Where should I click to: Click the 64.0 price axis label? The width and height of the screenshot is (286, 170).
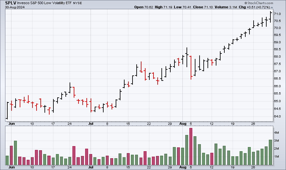pyautogui.click(x=277, y=117)
